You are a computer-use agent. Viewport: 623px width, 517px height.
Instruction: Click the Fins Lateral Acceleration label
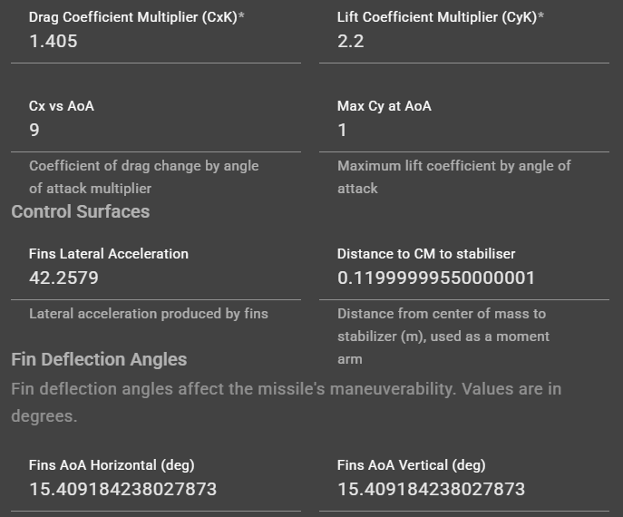[109, 254]
